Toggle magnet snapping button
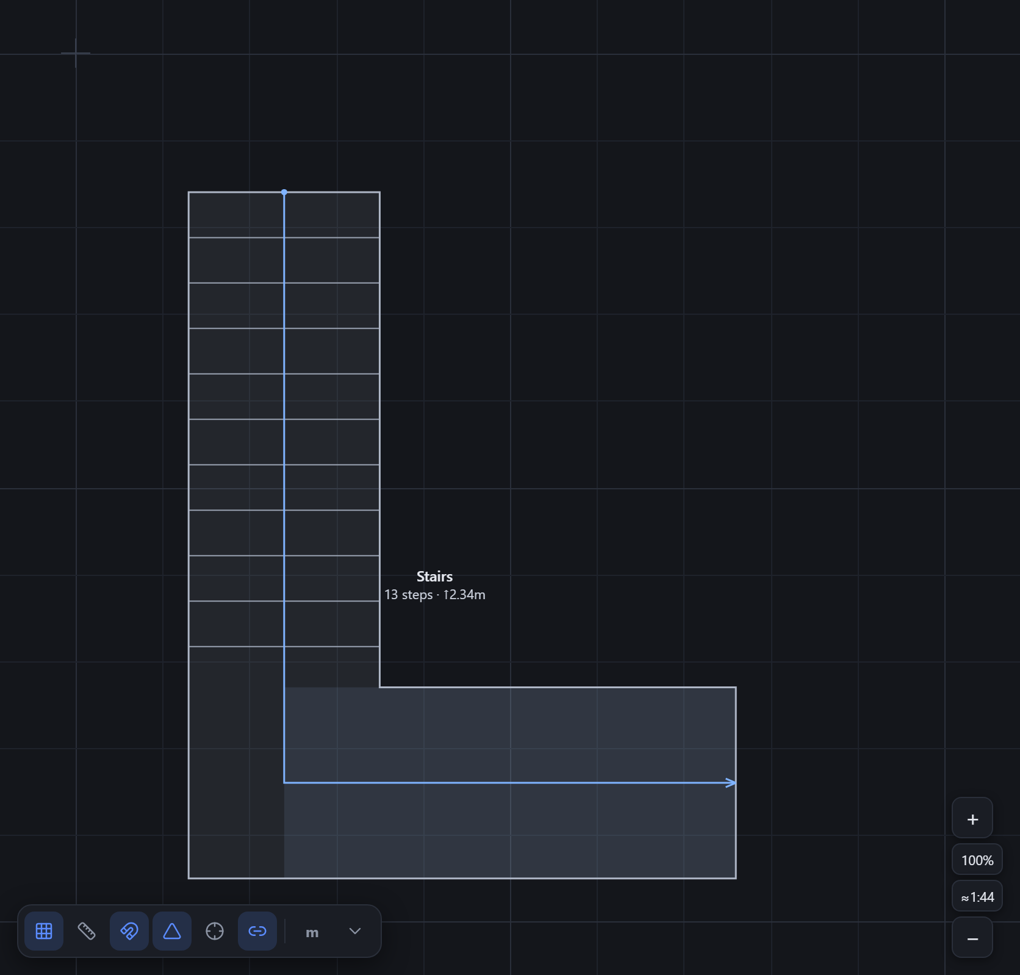The height and width of the screenshot is (975, 1020). pyautogui.click(x=129, y=931)
